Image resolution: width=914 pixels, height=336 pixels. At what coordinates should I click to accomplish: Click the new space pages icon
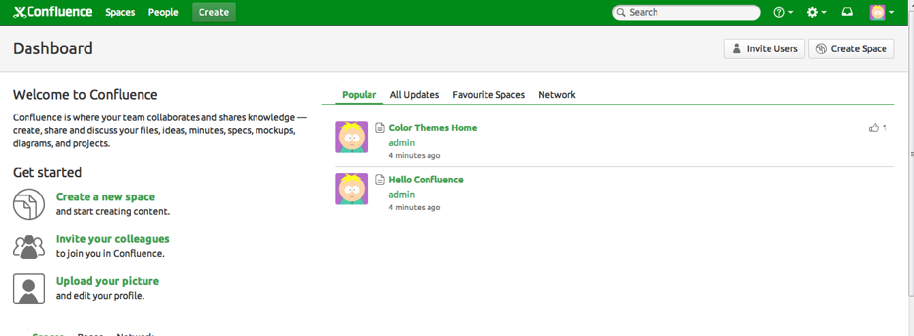coord(29,204)
